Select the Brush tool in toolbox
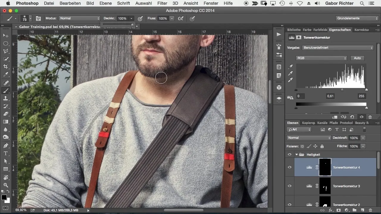 [5, 90]
